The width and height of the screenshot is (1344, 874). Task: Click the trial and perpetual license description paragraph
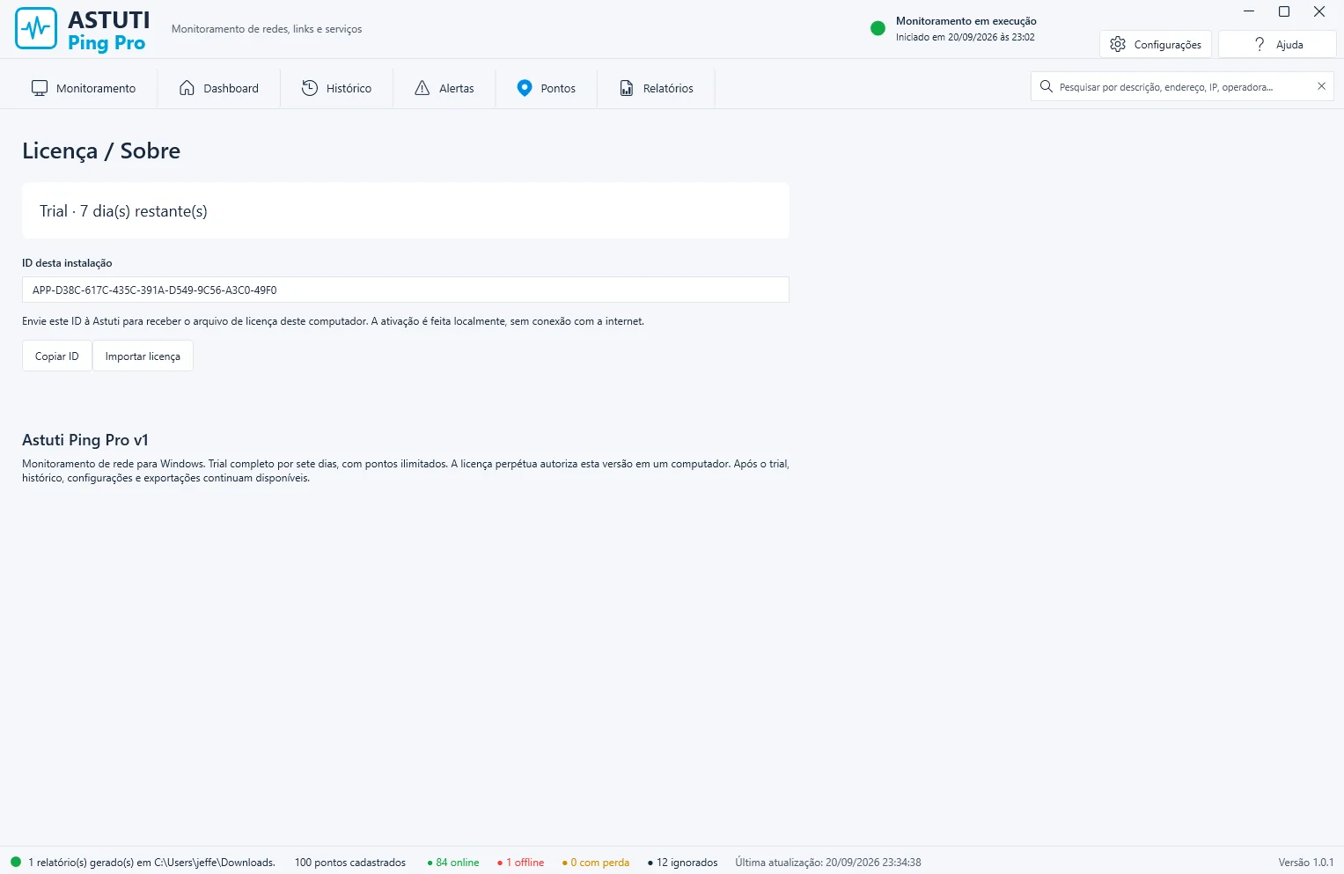pyautogui.click(x=406, y=471)
